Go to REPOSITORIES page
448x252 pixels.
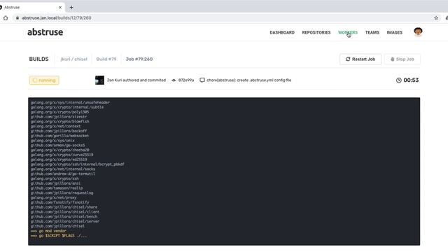click(x=316, y=33)
